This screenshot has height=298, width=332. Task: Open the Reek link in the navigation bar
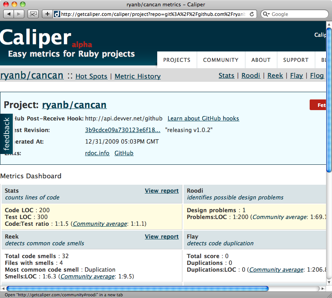click(x=275, y=75)
